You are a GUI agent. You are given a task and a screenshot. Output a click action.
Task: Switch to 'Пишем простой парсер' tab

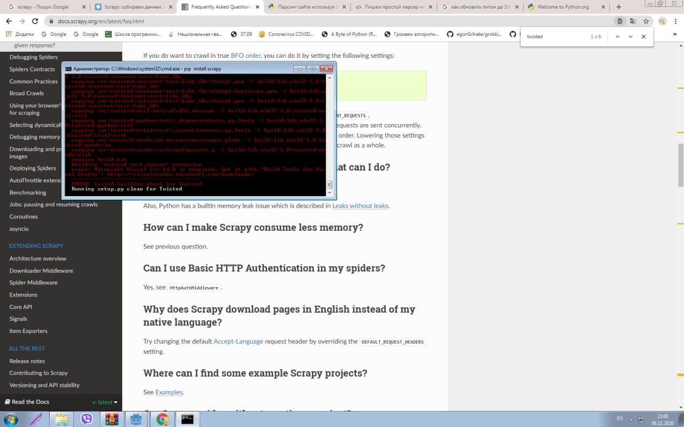pyautogui.click(x=393, y=7)
